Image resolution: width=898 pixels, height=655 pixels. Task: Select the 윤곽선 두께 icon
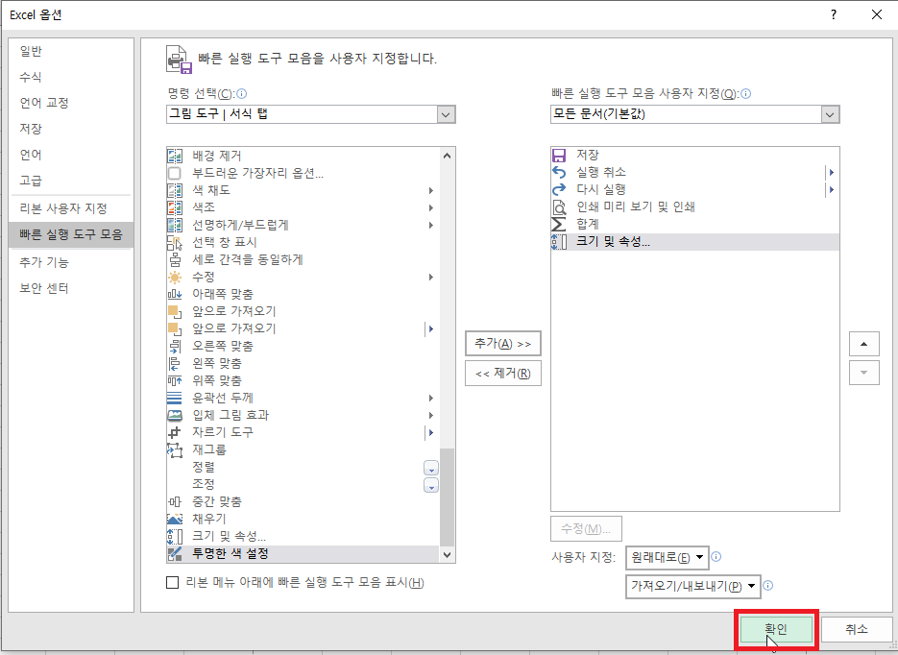[175, 398]
